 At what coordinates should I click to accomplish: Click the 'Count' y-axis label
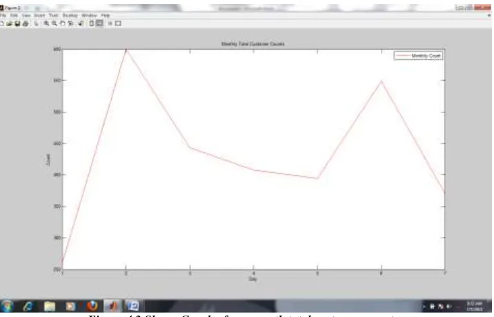pos(48,160)
